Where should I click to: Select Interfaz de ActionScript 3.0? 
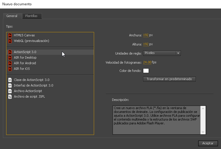point(50,86)
